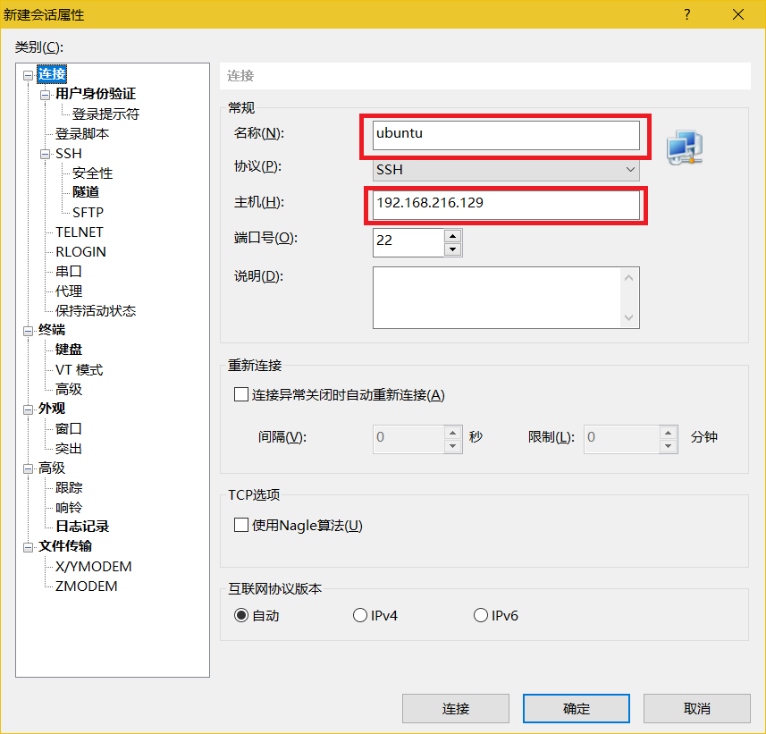This screenshot has height=734, width=766.
Task: Click into the 主机 host address field
Action: (x=506, y=204)
